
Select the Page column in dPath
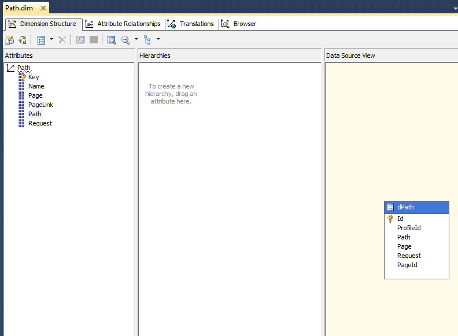[x=404, y=246]
